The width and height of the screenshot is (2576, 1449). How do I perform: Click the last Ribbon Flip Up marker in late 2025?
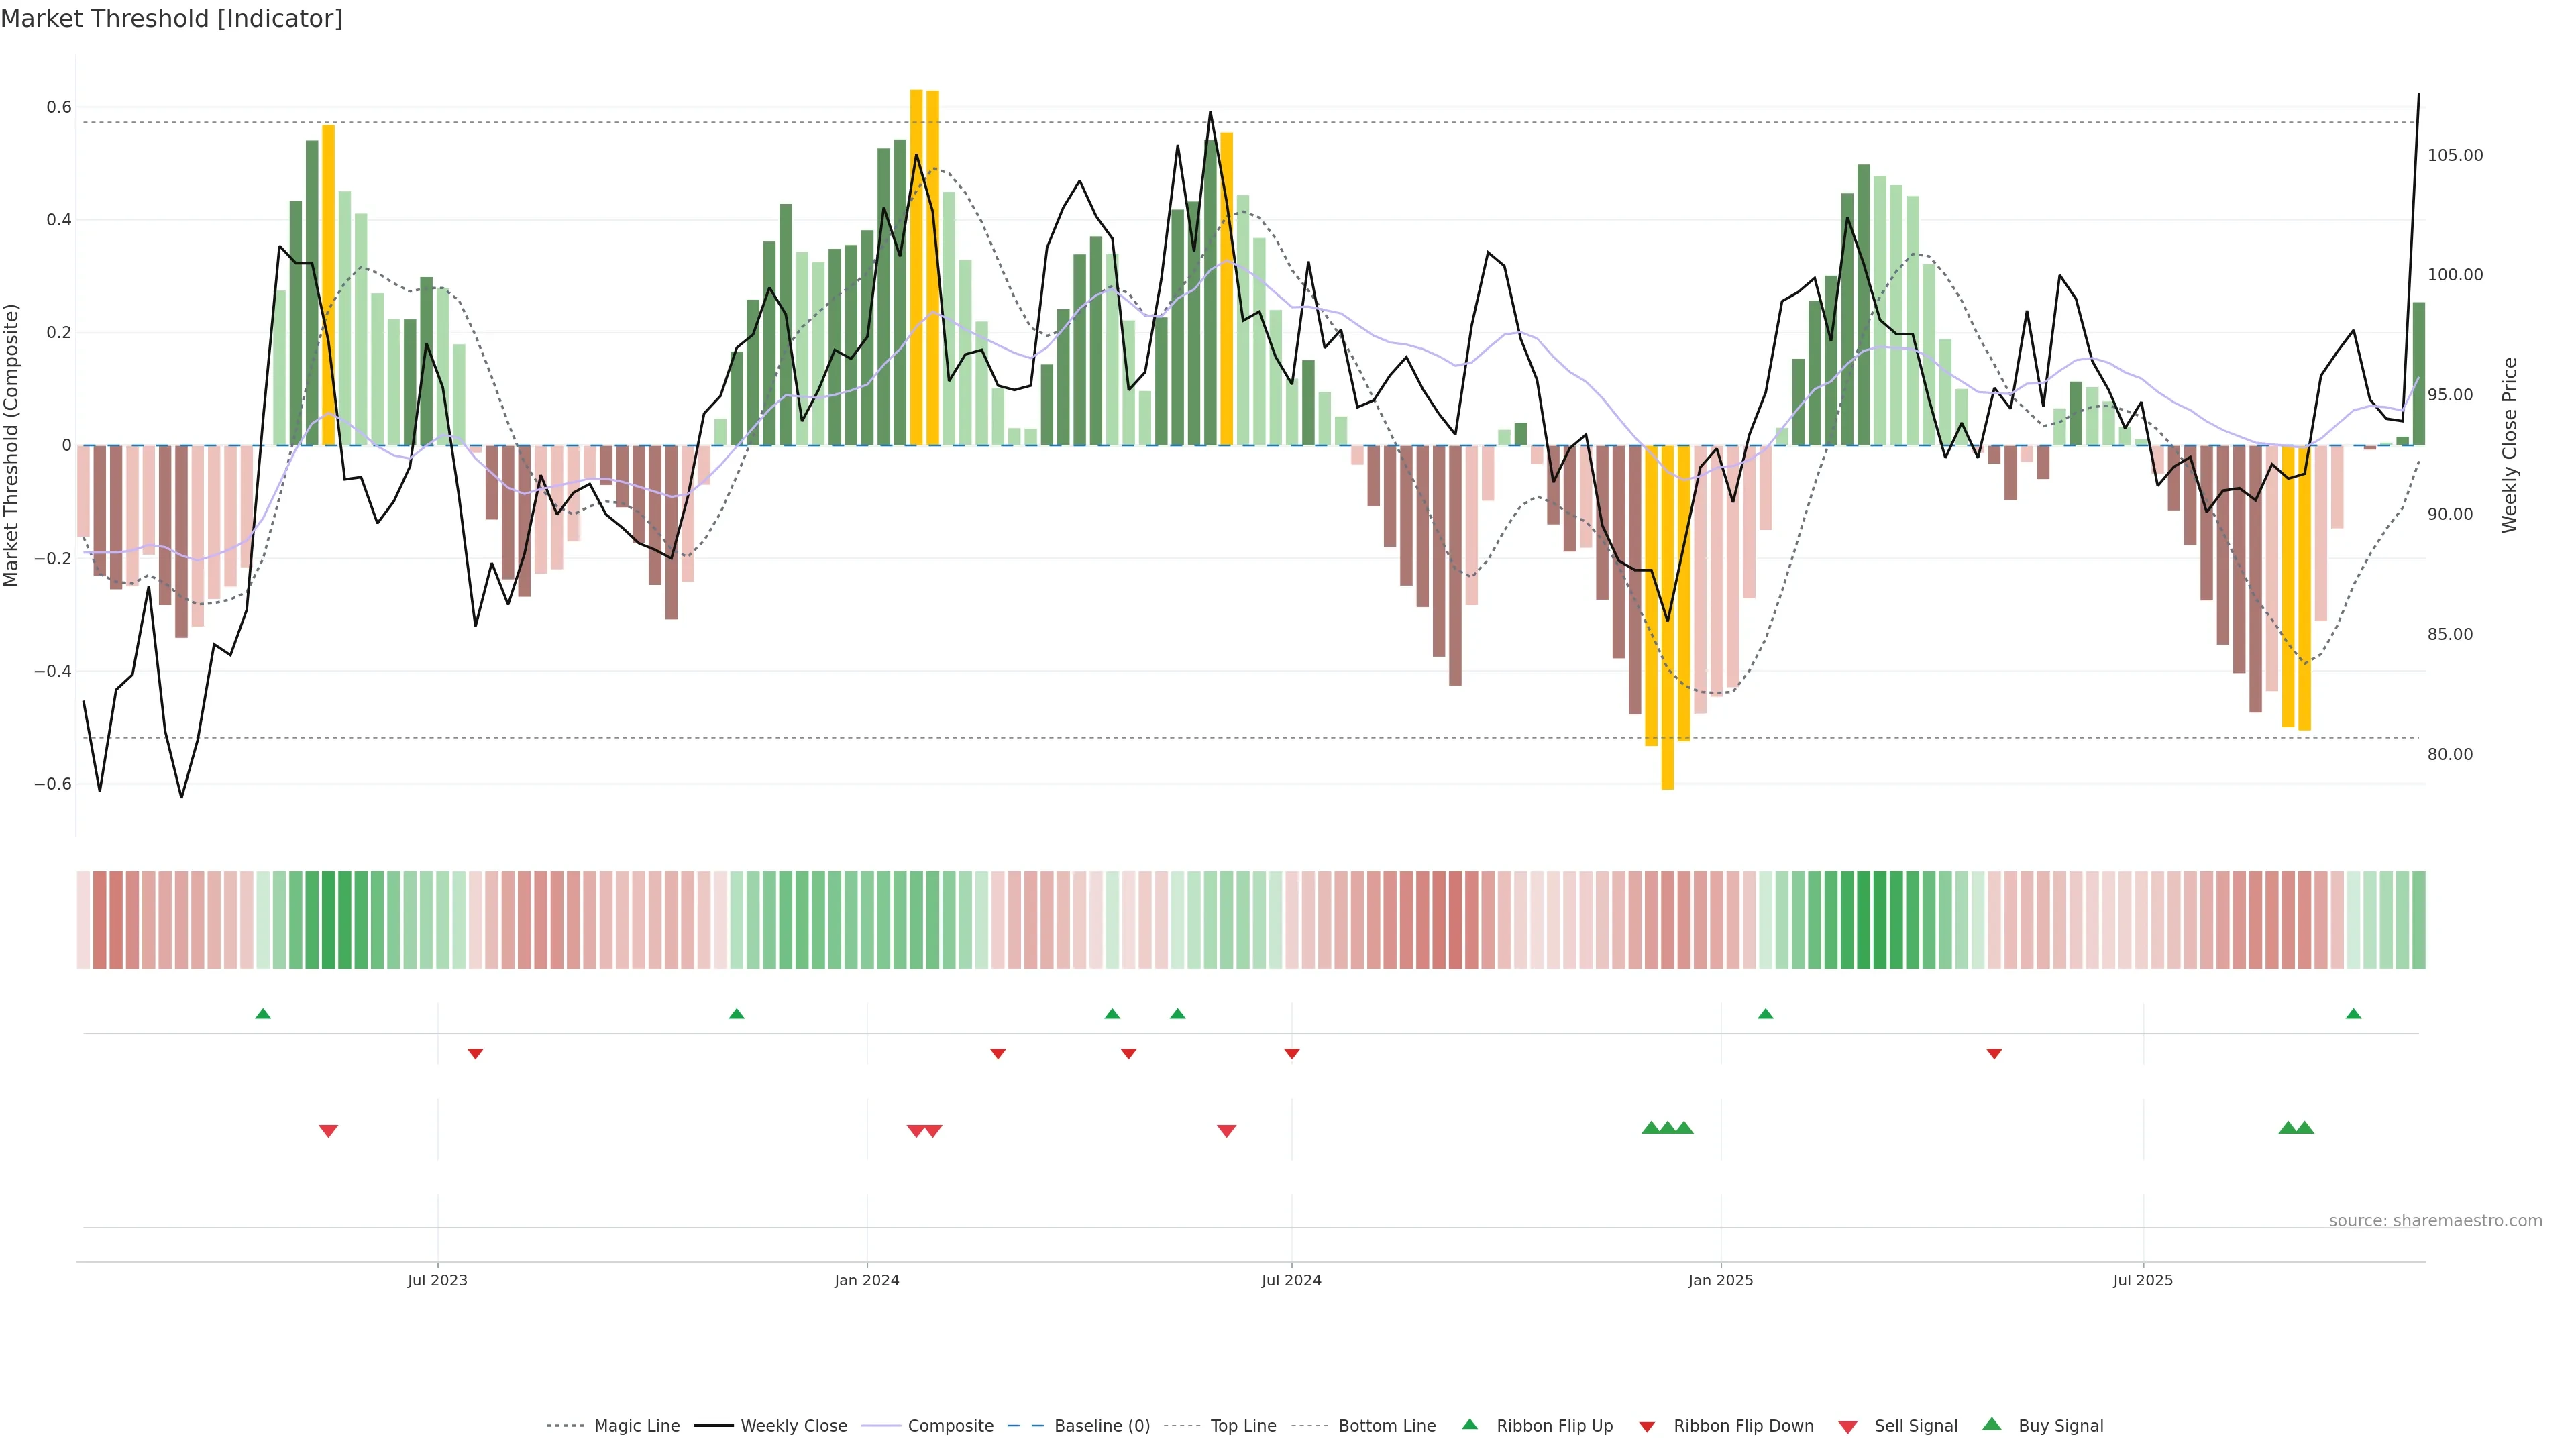2353,1014
